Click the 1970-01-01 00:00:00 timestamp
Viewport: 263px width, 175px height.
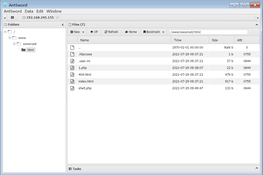[x=188, y=48]
